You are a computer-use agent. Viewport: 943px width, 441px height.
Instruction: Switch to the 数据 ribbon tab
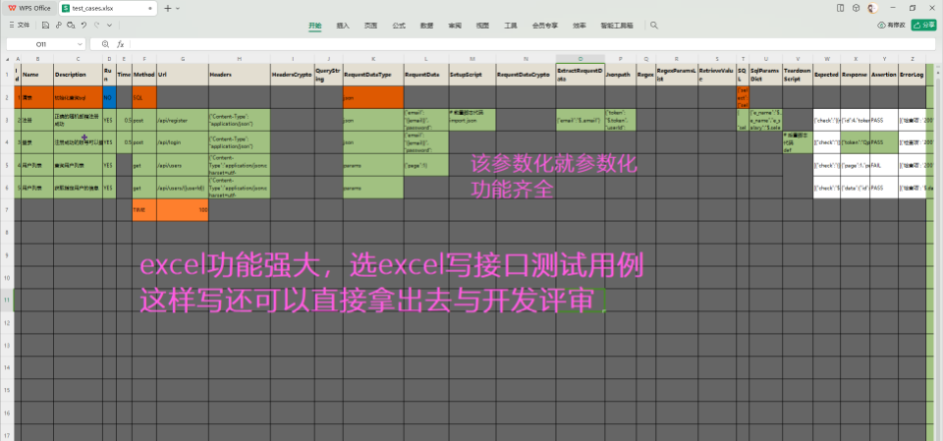[x=426, y=26]
